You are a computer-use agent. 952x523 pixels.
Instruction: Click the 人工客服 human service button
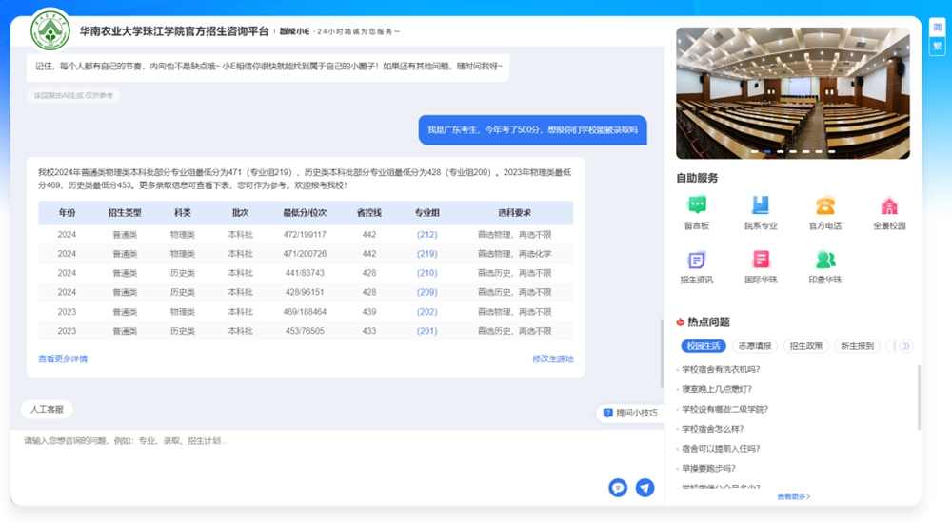point(47,409)
